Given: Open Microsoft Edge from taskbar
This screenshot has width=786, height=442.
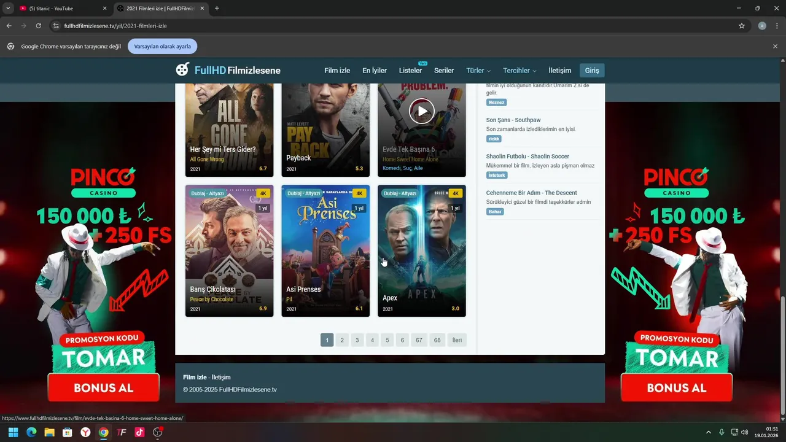Looking at the screenshot, I should click(x=31, y=432).
